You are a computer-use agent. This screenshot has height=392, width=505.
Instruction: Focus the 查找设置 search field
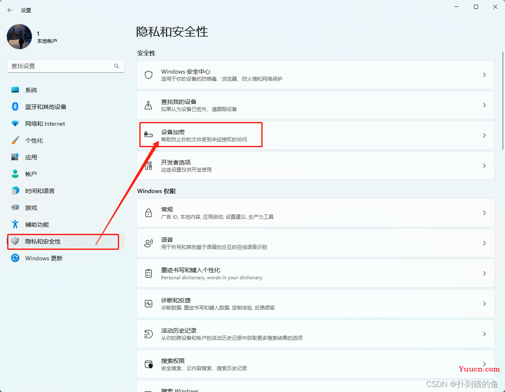pyautogui.click(x=66, y=66)
